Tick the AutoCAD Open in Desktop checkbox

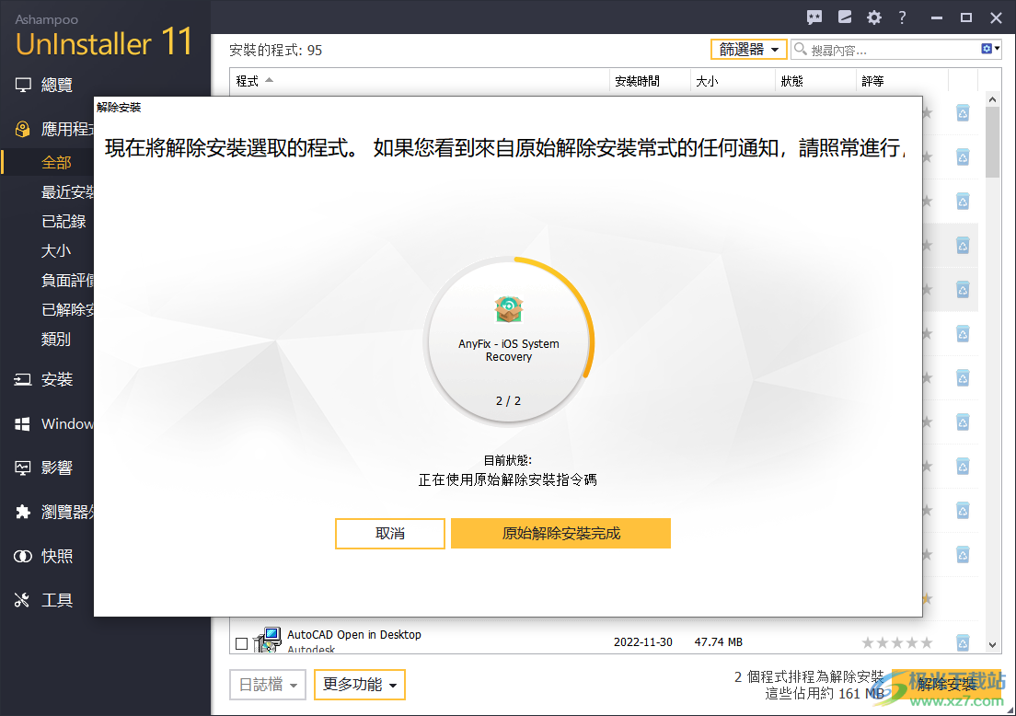tap(242, 643)
